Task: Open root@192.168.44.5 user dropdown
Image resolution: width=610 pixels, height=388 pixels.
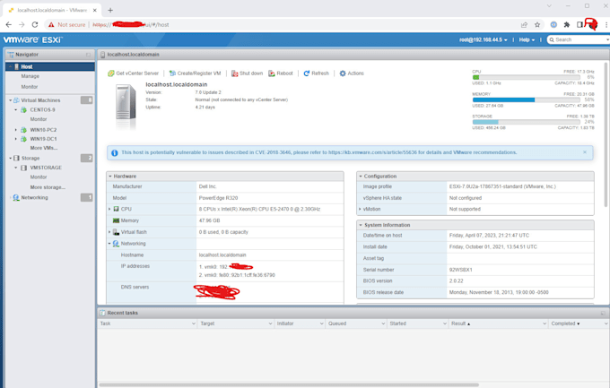Action: tap(484, 39)
